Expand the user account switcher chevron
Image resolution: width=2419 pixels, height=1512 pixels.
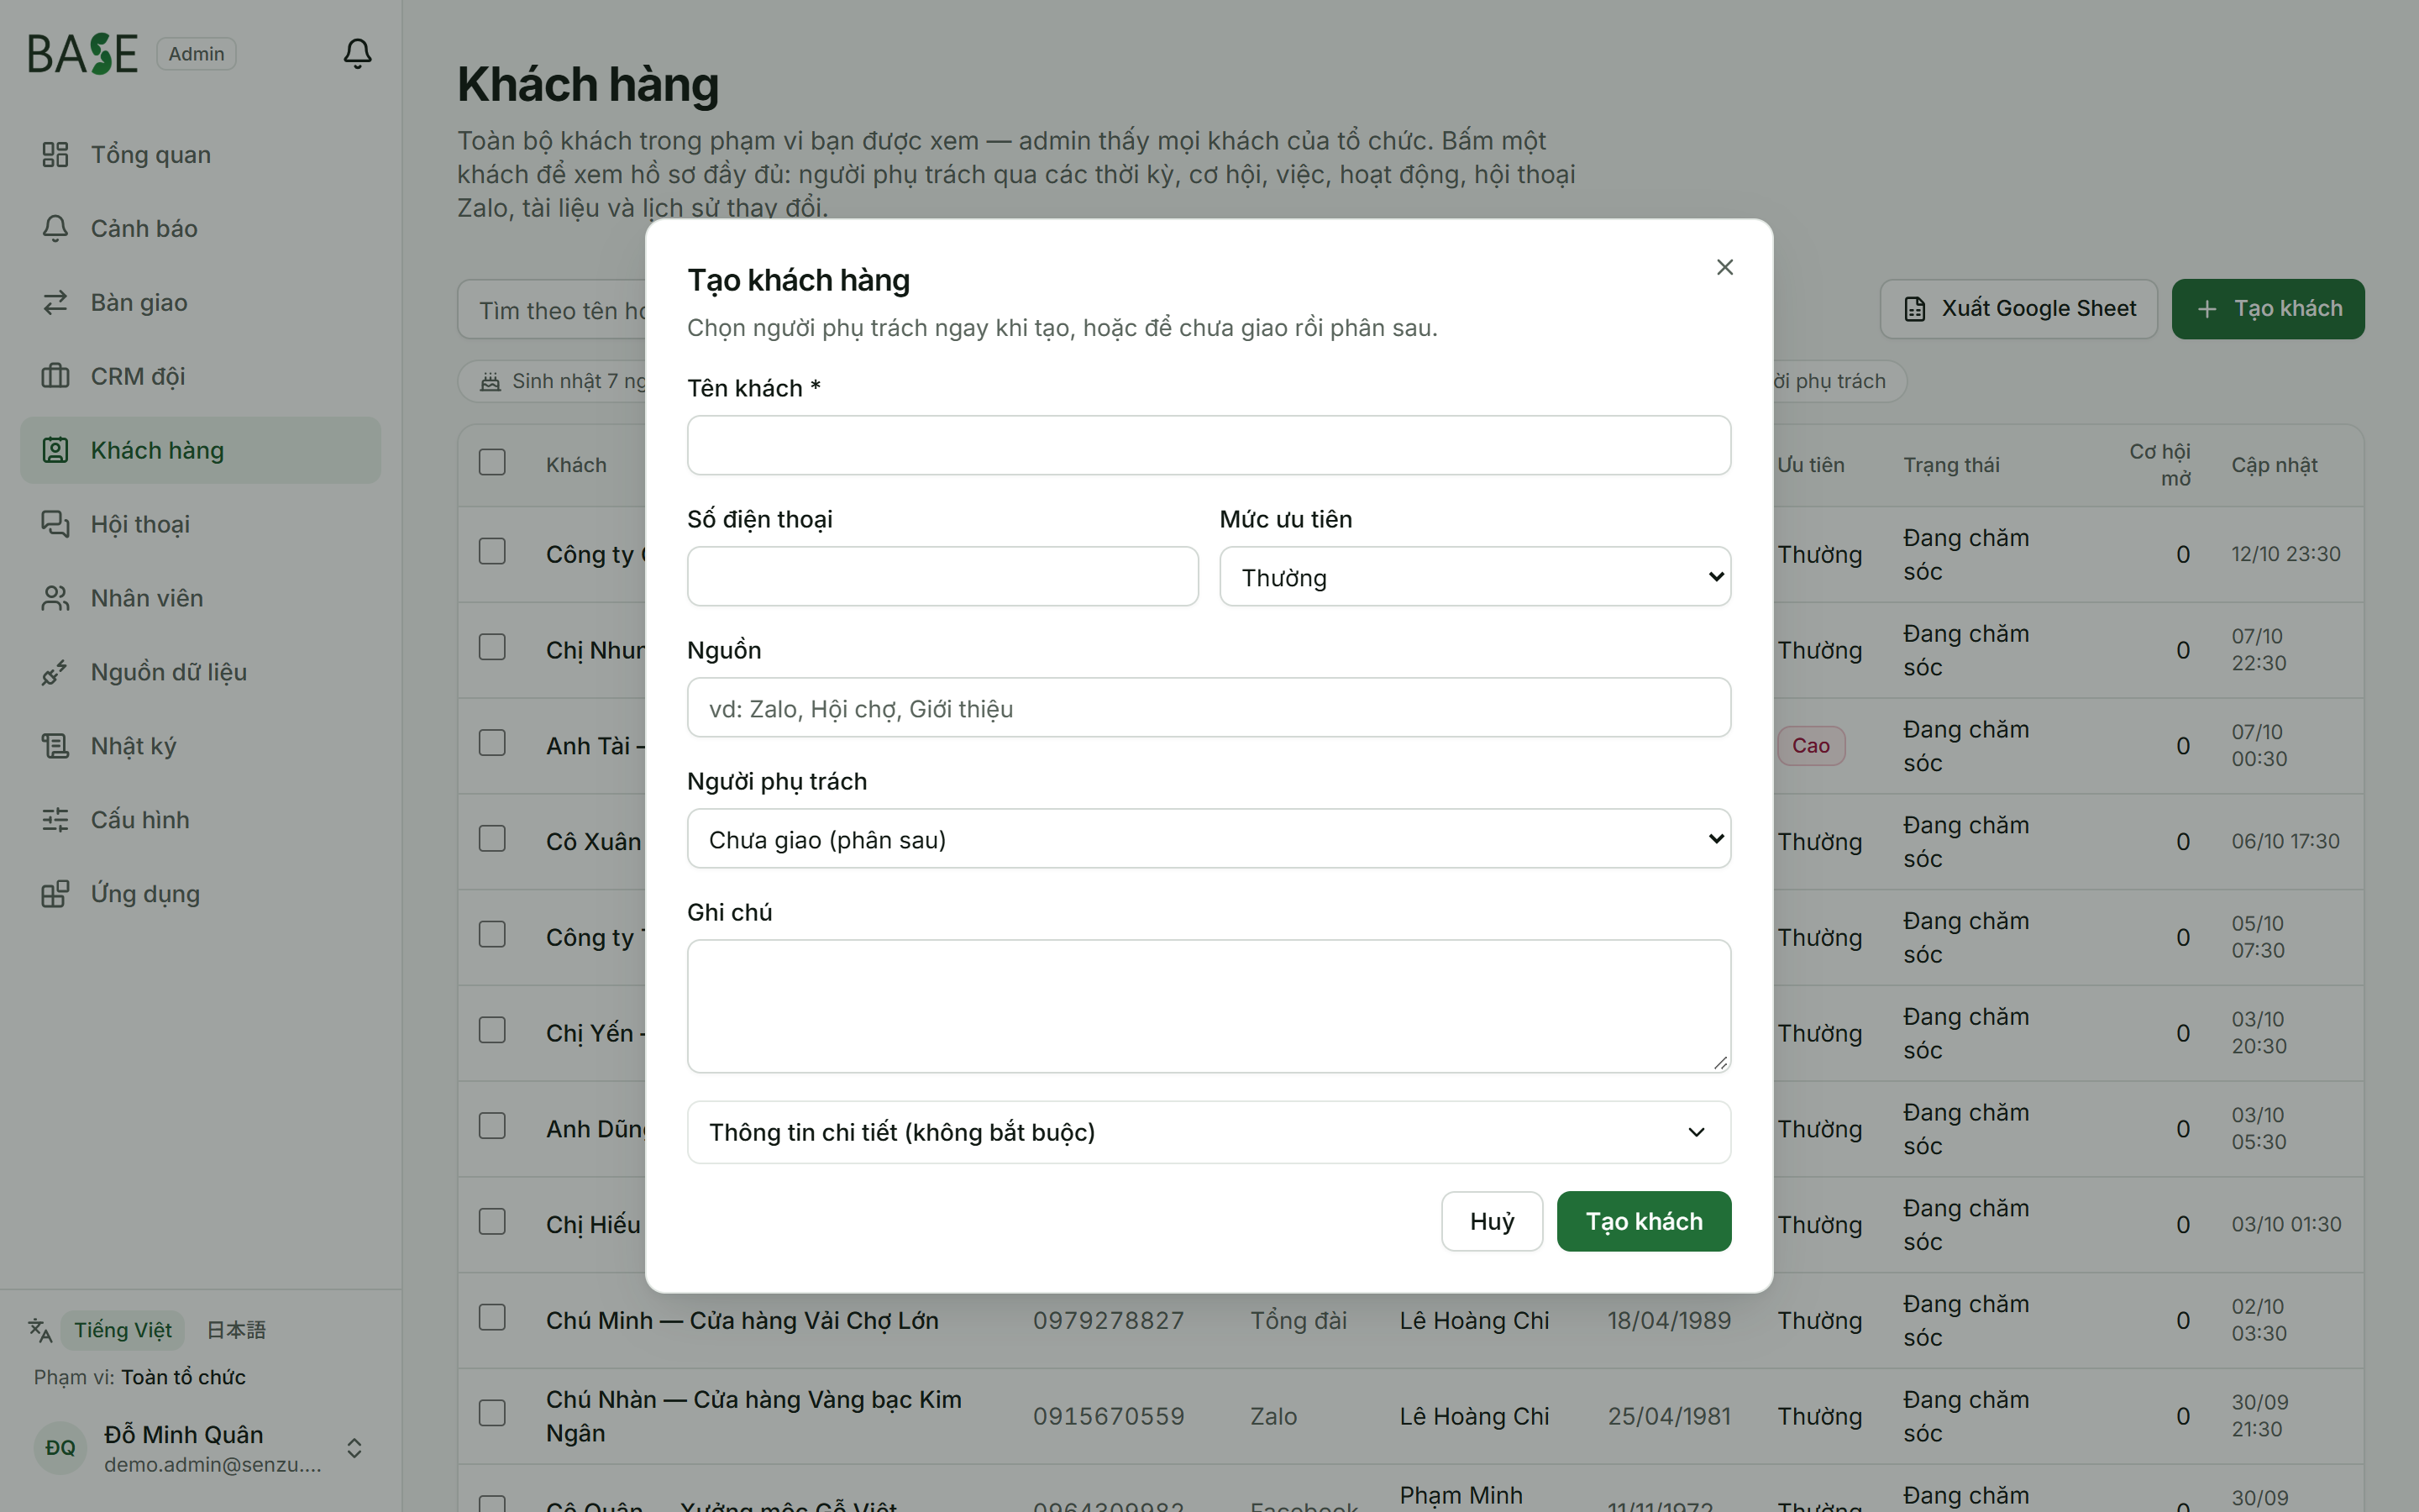pyautogui.click(x=354, y=1448)
